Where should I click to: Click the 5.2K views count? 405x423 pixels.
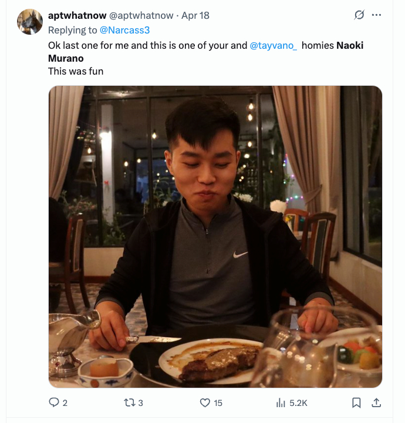298,403
